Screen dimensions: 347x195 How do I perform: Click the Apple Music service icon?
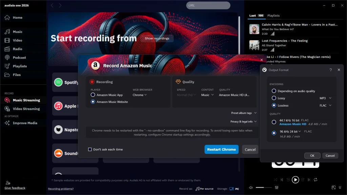58,106
